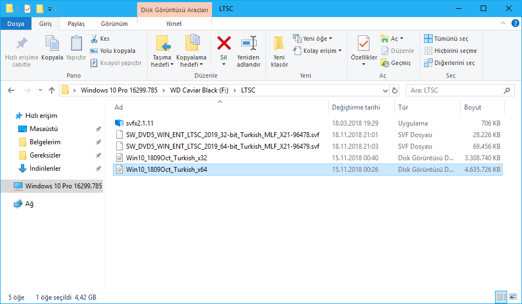
Task: Click the Forward navigation arrow
Action: click(28, 90)
